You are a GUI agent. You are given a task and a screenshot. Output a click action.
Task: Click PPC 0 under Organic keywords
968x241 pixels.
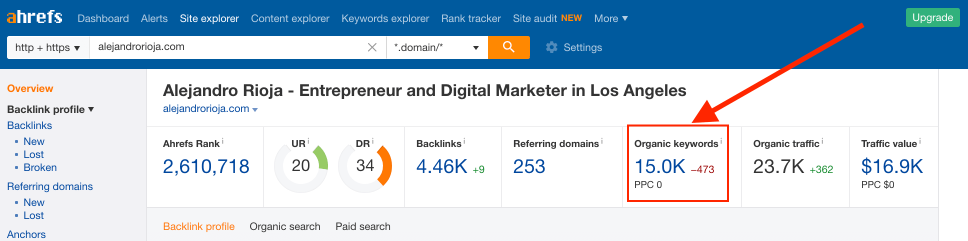tap(648, 184)
